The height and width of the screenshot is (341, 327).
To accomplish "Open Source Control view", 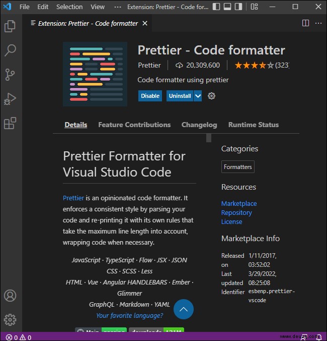I will [x=10, y=75].
